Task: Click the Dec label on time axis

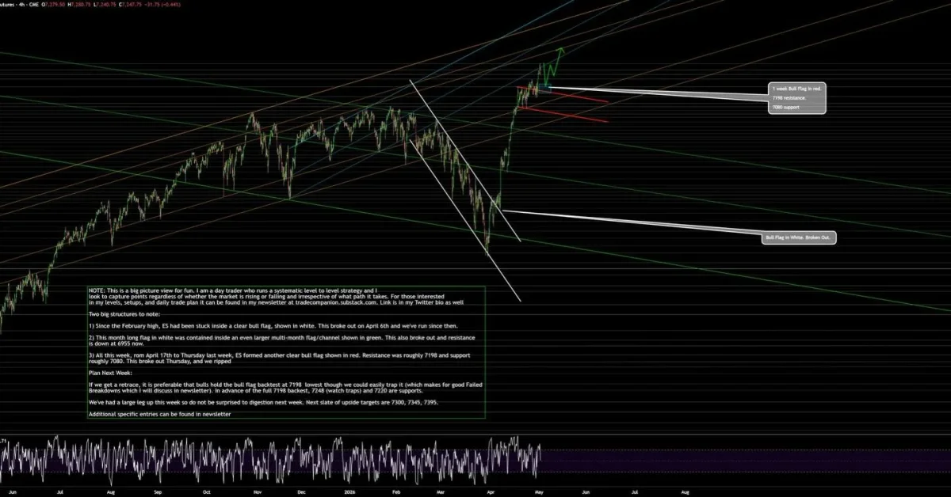Action: [301, 491]
